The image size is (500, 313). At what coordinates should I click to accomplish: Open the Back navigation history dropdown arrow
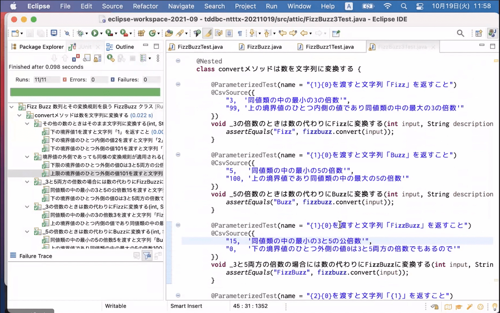pos(310,33)
